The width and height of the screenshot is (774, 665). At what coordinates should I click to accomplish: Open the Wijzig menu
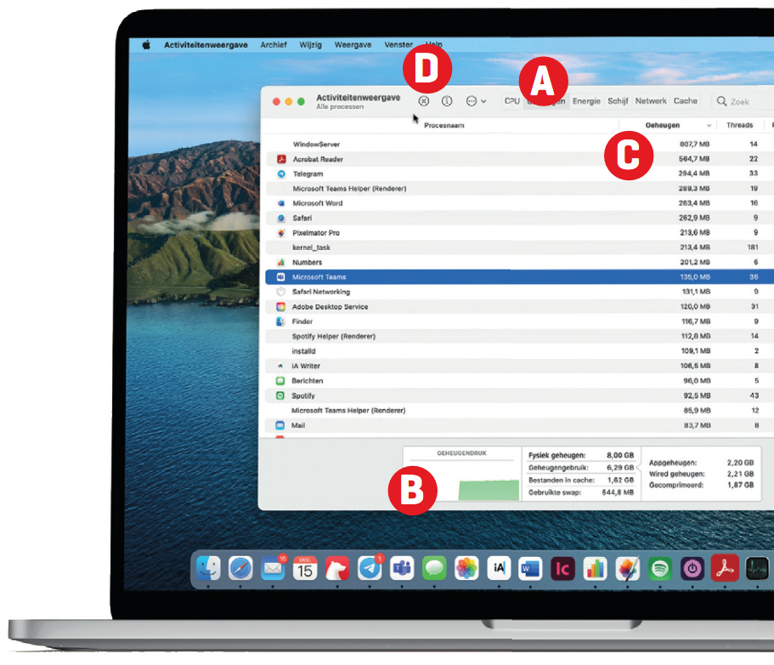point(310,45)
